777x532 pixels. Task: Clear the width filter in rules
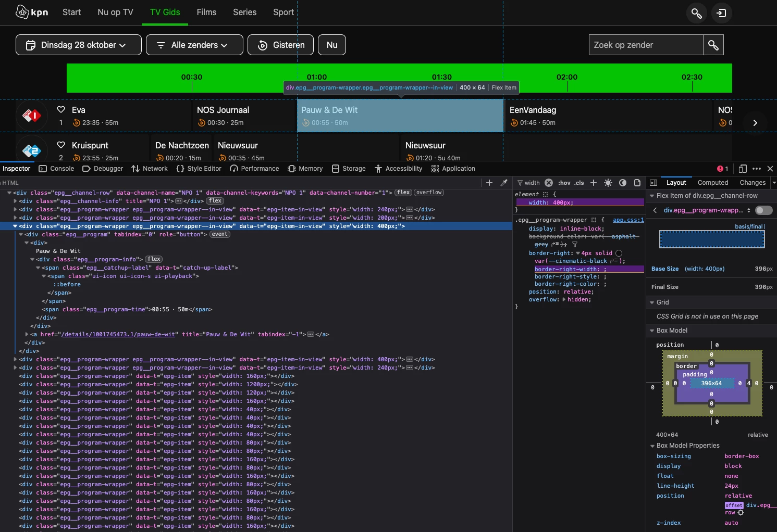(x=549, y=183)
